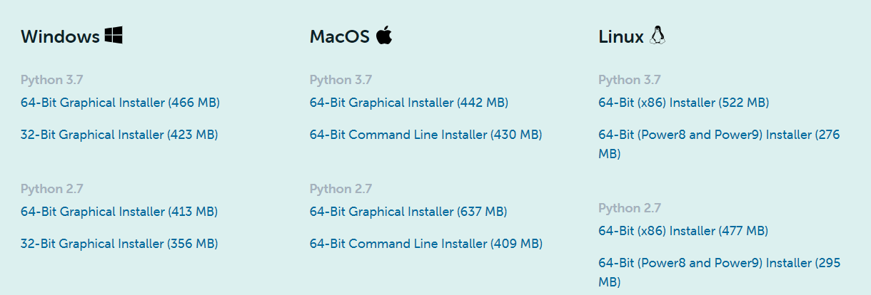This screenshot has width=871, height=295.
Task: Click the Windows logo icon
Action: [114, 36]
